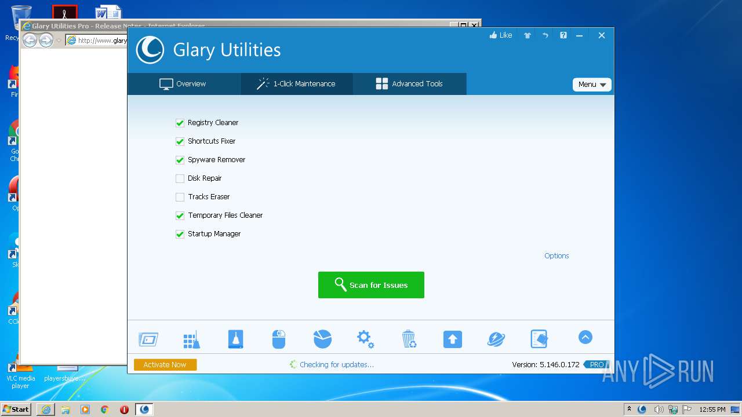This screenshot has height=417, width=742.
Task: Click Internet Explorer's forward navigation button
Action: coord(46,40)
